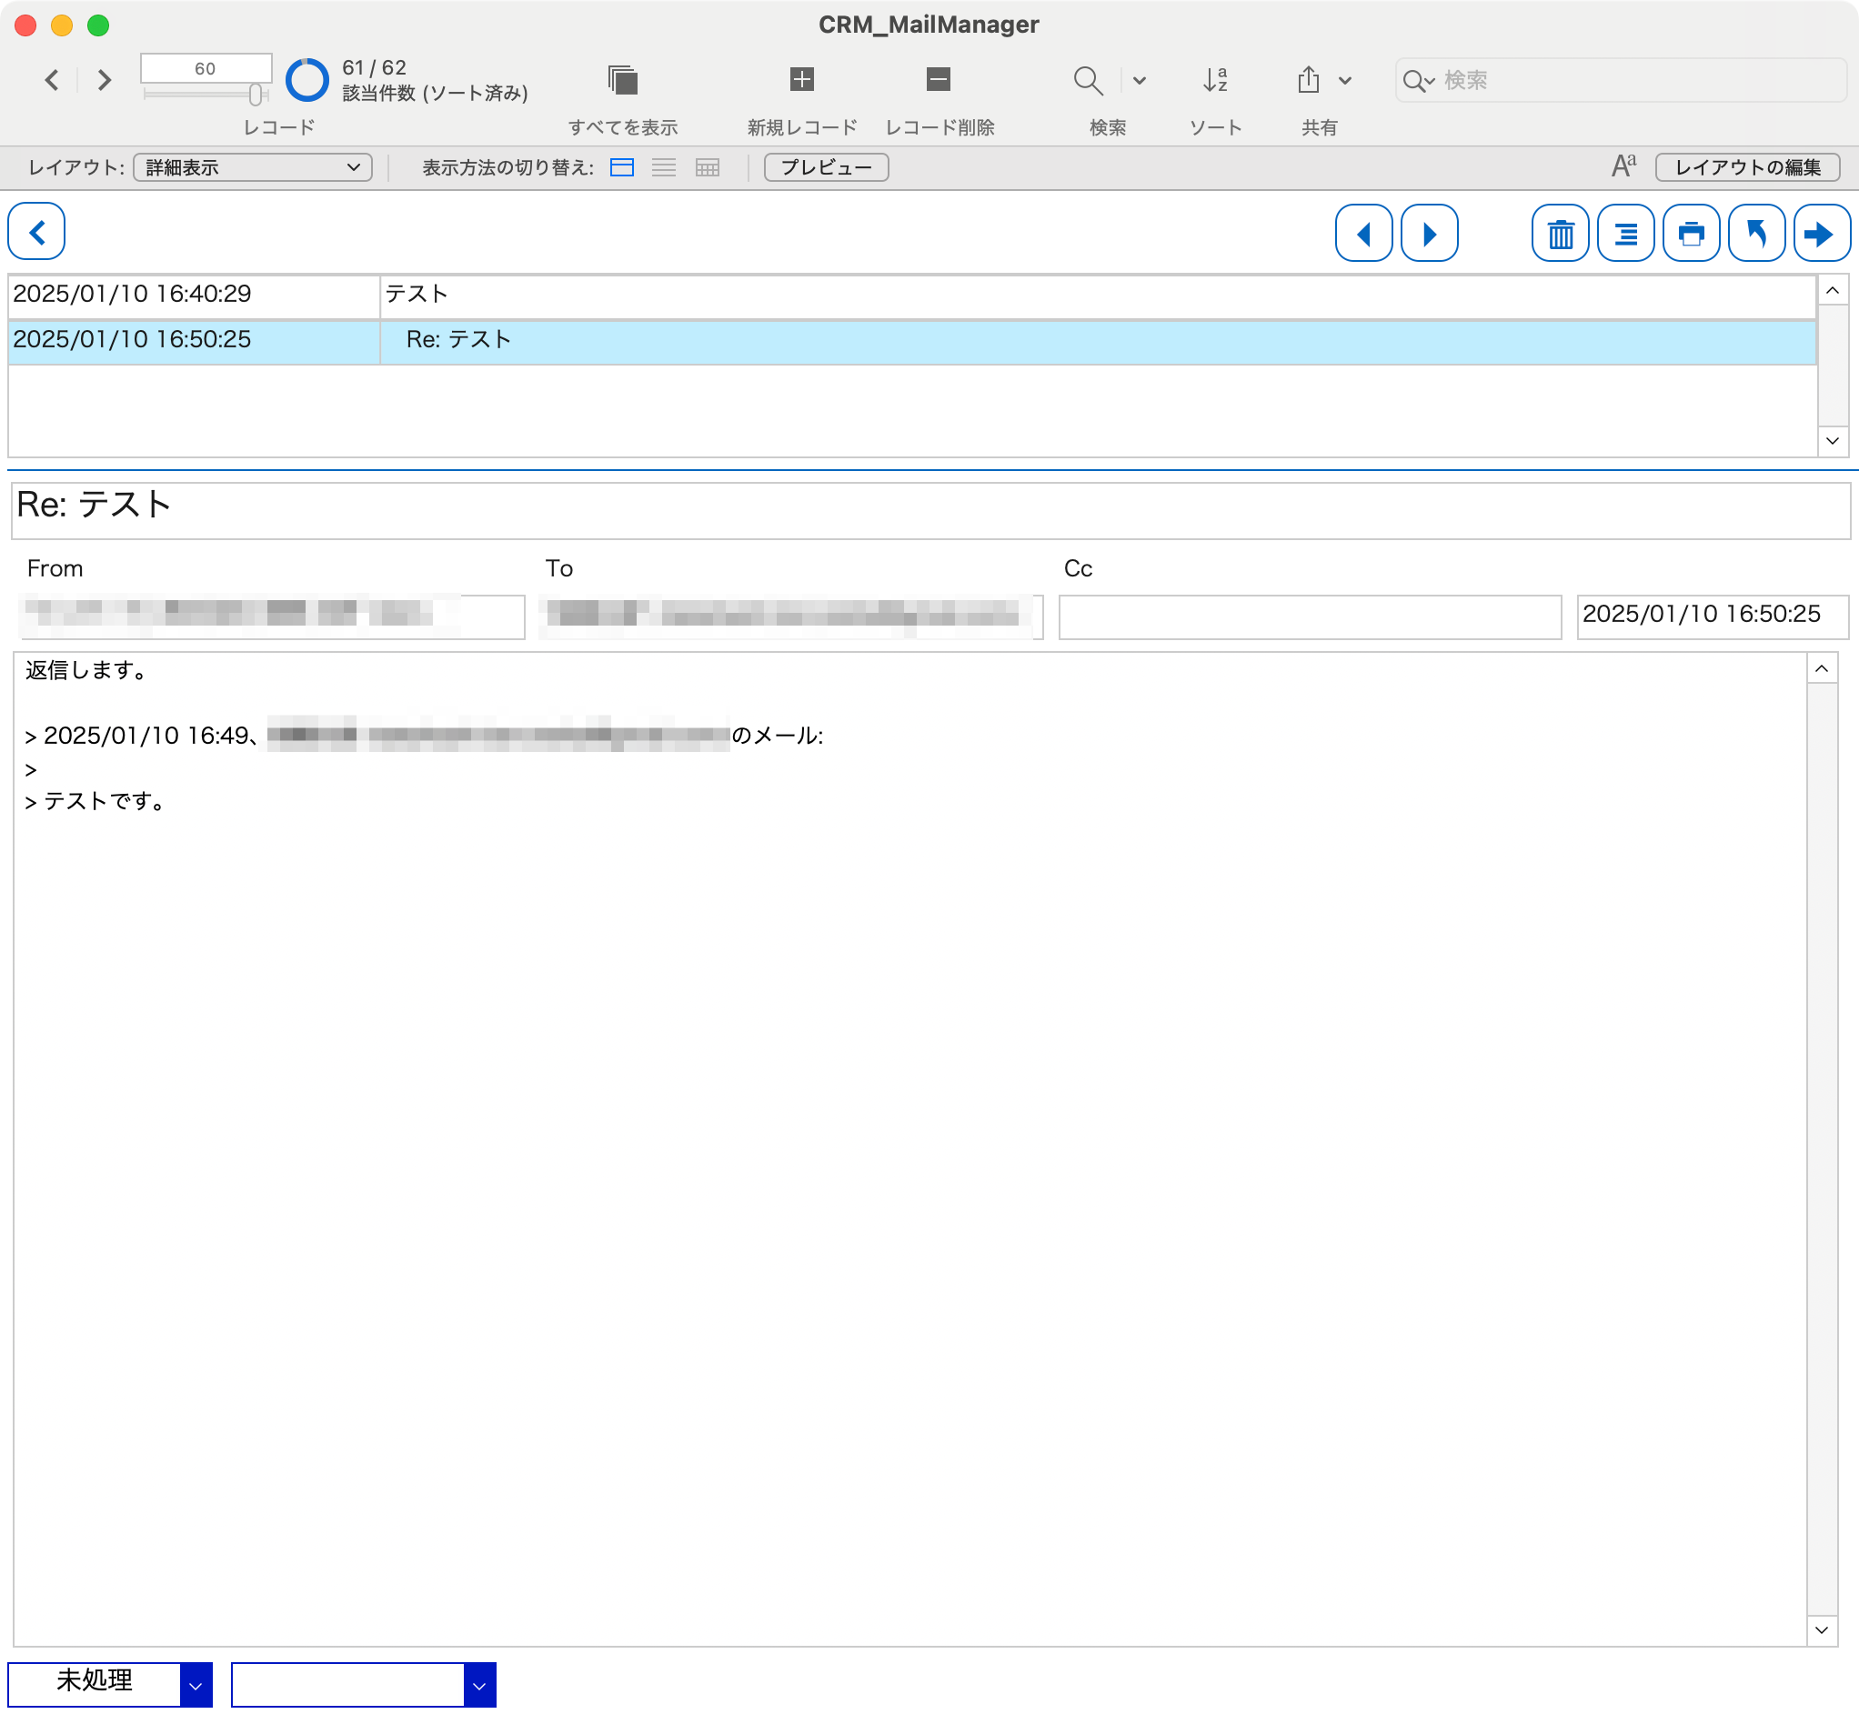Expand the Share menu arrow

(1345, 80)
